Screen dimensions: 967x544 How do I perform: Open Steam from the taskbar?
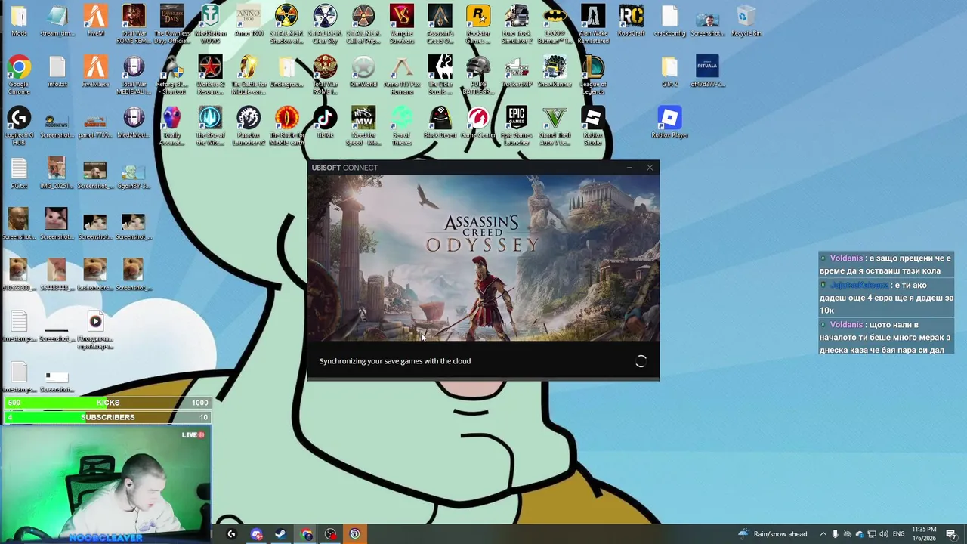(280, 534)
